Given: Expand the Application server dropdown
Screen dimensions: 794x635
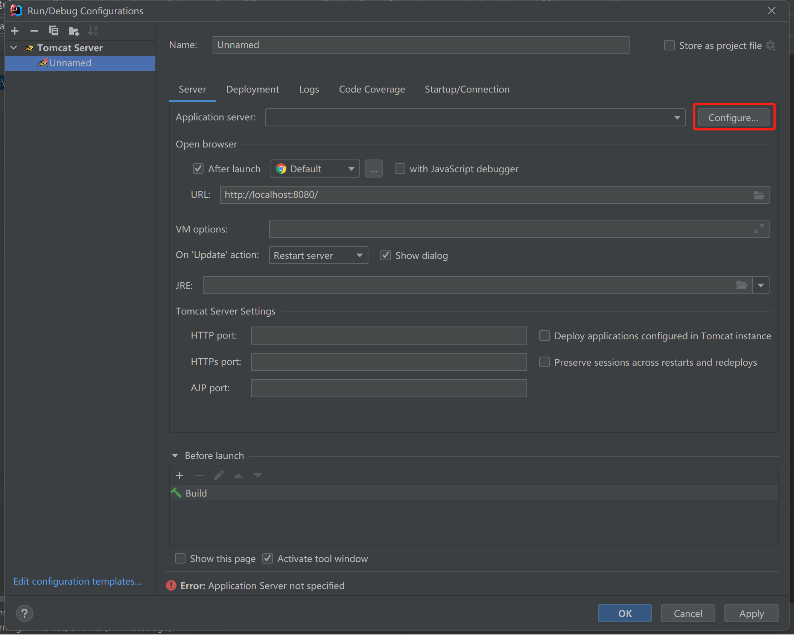Looking at the screenshot, I should (x=678, y=117).
